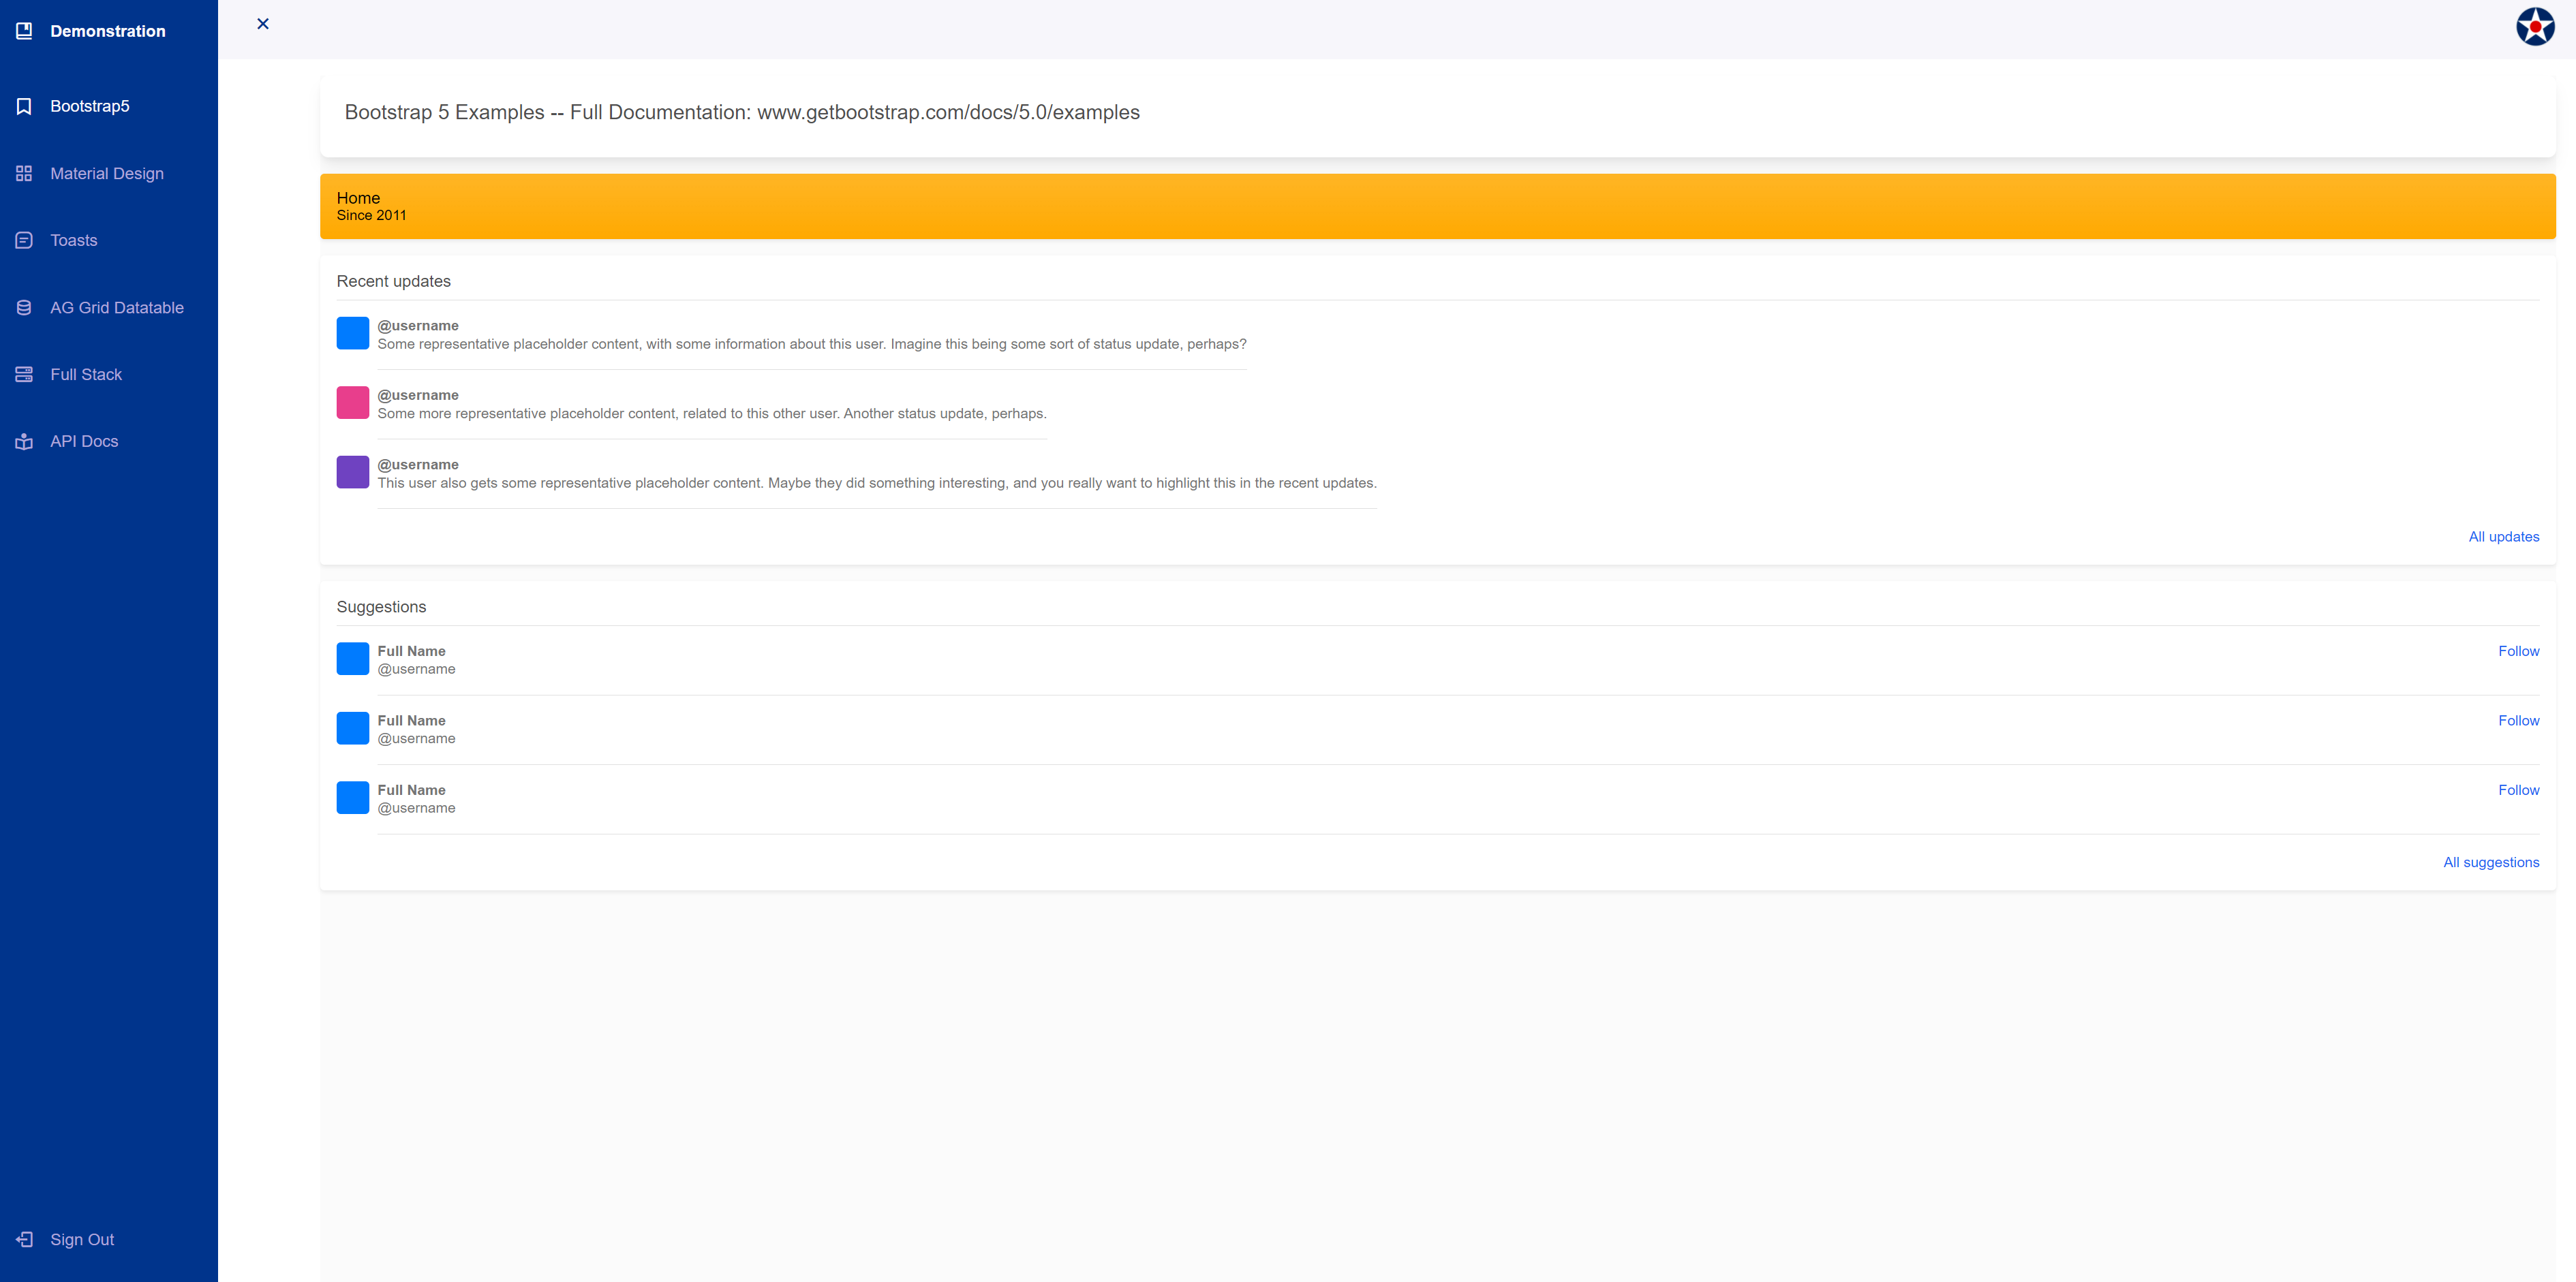
Task: Click the Toasts message icon
Action: pyautogui.click(x=24, y=240)
